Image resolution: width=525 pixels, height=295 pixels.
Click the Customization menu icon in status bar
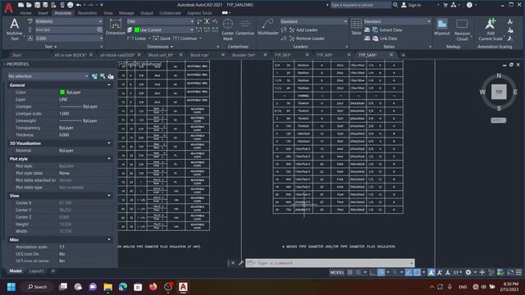518,273
